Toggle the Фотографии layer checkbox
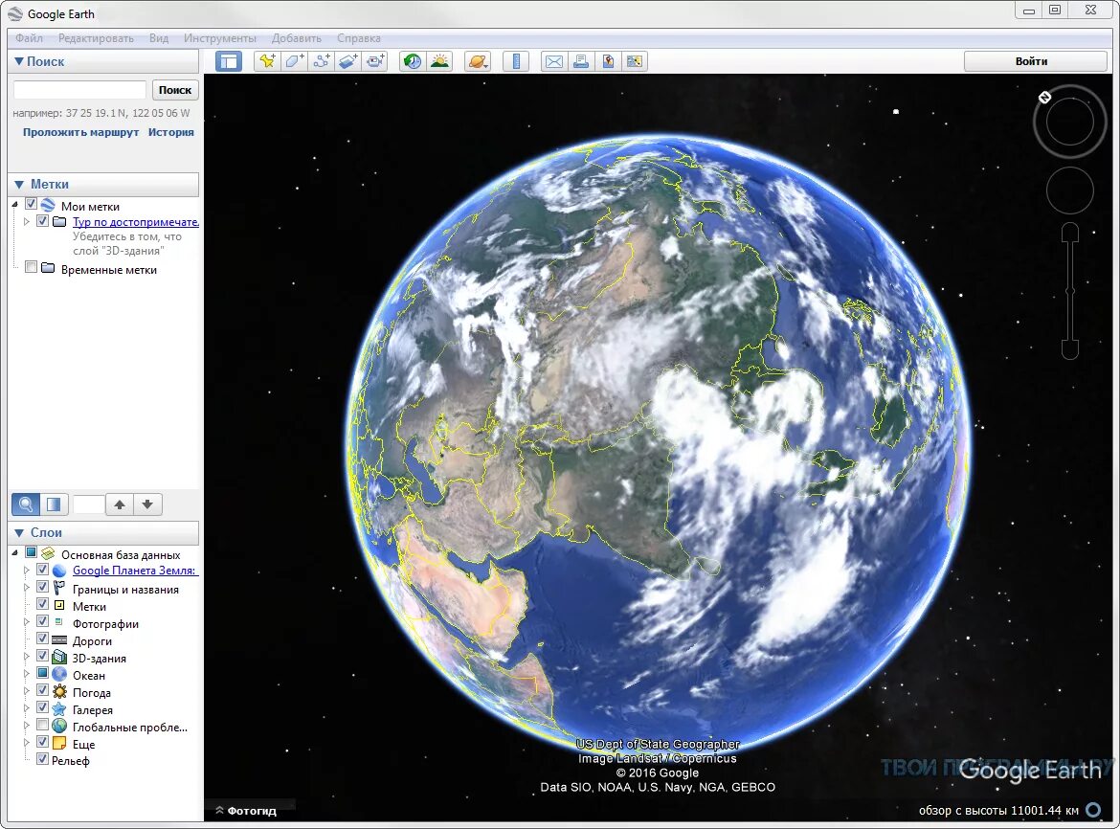Viewport: 1120px width, 829px height. (42, 621)
